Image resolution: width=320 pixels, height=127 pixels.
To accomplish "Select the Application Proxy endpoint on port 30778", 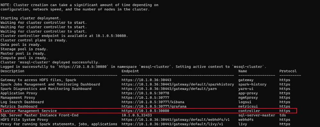I will pos(145,93).
